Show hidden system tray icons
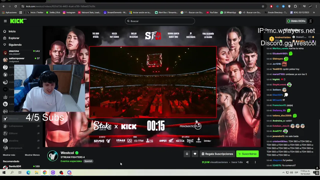 click(283, 172)
